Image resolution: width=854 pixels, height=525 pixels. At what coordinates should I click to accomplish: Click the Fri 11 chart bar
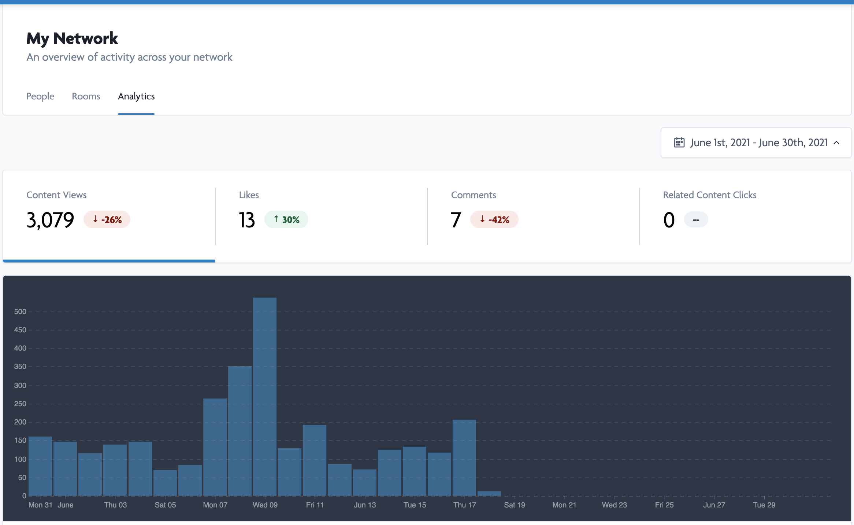click(x=315, y=460)
